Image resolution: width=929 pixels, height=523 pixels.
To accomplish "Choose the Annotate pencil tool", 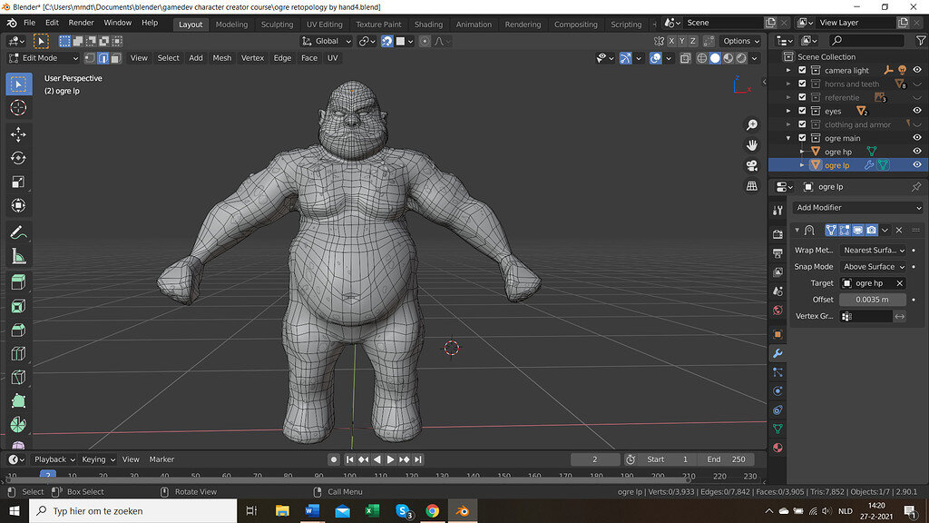I will pyautogui.click(x=18, y=232).
